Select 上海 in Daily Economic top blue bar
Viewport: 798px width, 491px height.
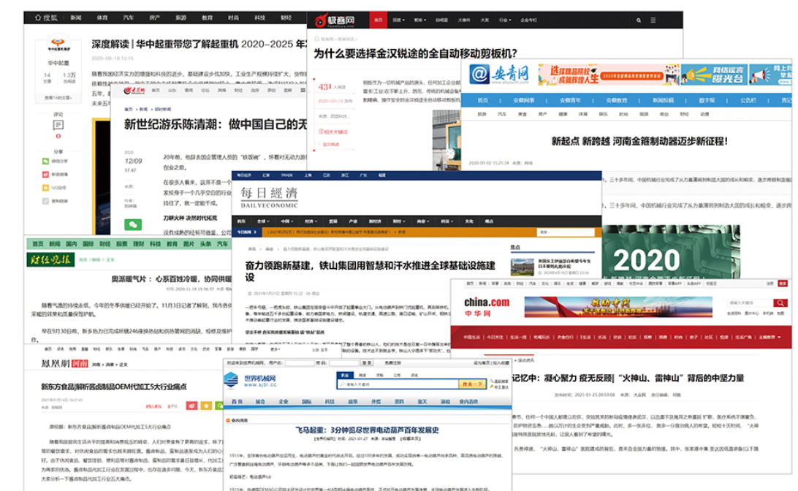click(308, 175)
